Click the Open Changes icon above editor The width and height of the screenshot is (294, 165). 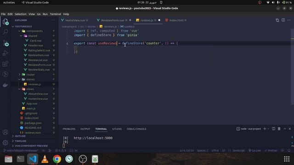(277, 20)
